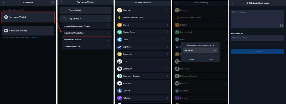Cancel the security password dialog
The width and height of the screenshot is (286, 104).
[190, 59]
